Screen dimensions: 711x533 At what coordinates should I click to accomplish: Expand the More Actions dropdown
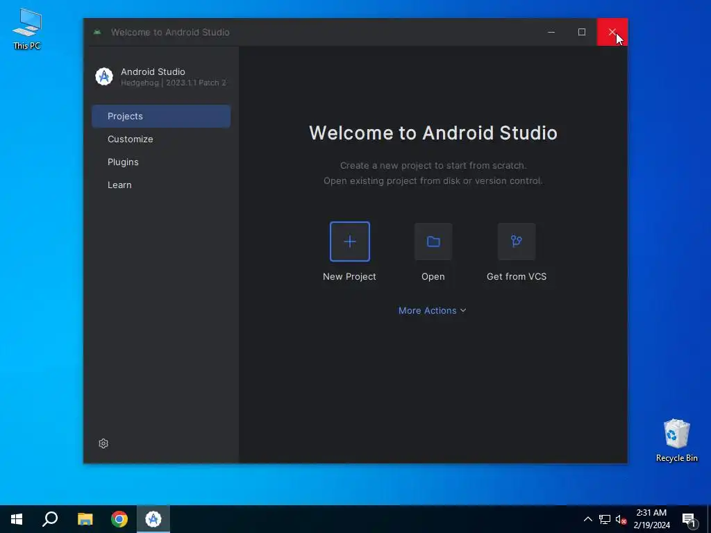[432, 310]
